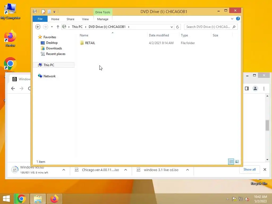Image resolution: width=272 pixels, height=204 pixels.
Task: Open options for Windows 95.iso download
Action: [x=64, y=170]
